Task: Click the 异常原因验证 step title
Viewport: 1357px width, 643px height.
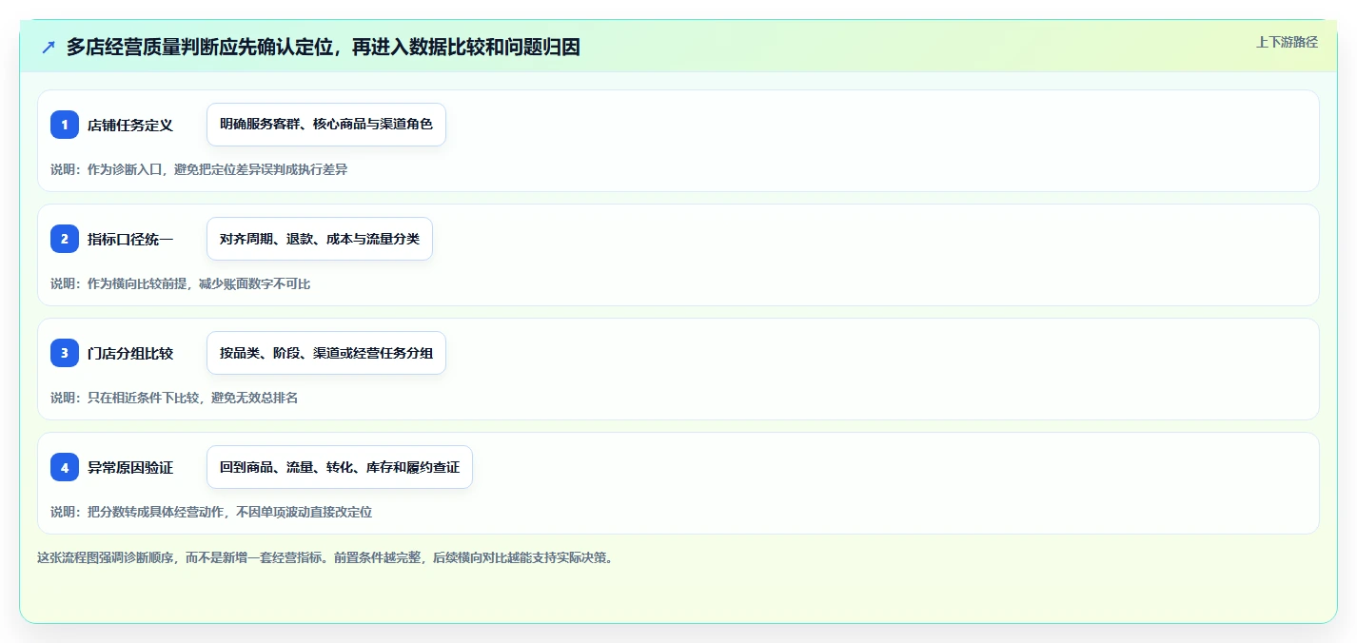Action: coord(130,467)
